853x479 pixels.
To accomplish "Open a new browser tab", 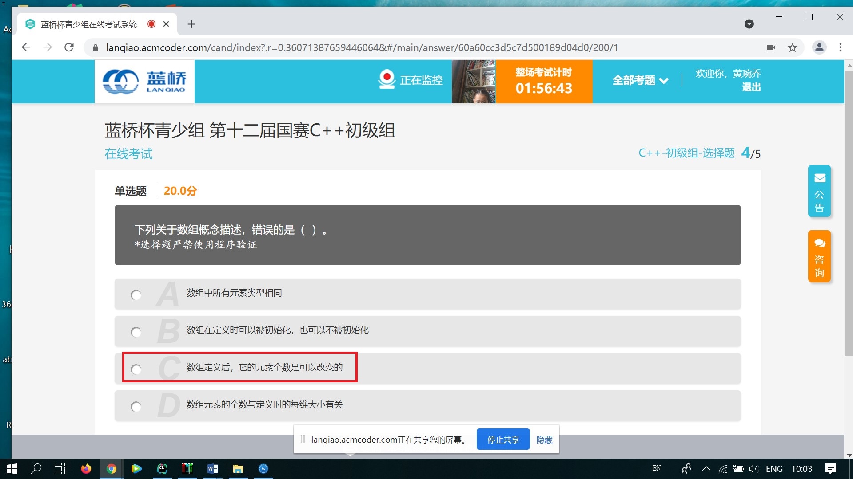I will pos(191,24).
